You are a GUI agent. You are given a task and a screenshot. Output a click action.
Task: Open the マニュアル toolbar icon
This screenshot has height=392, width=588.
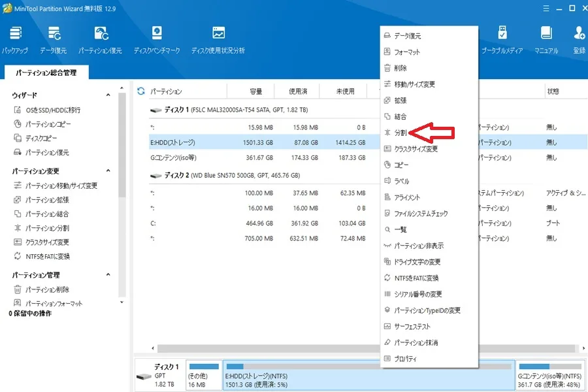(546, 40)
